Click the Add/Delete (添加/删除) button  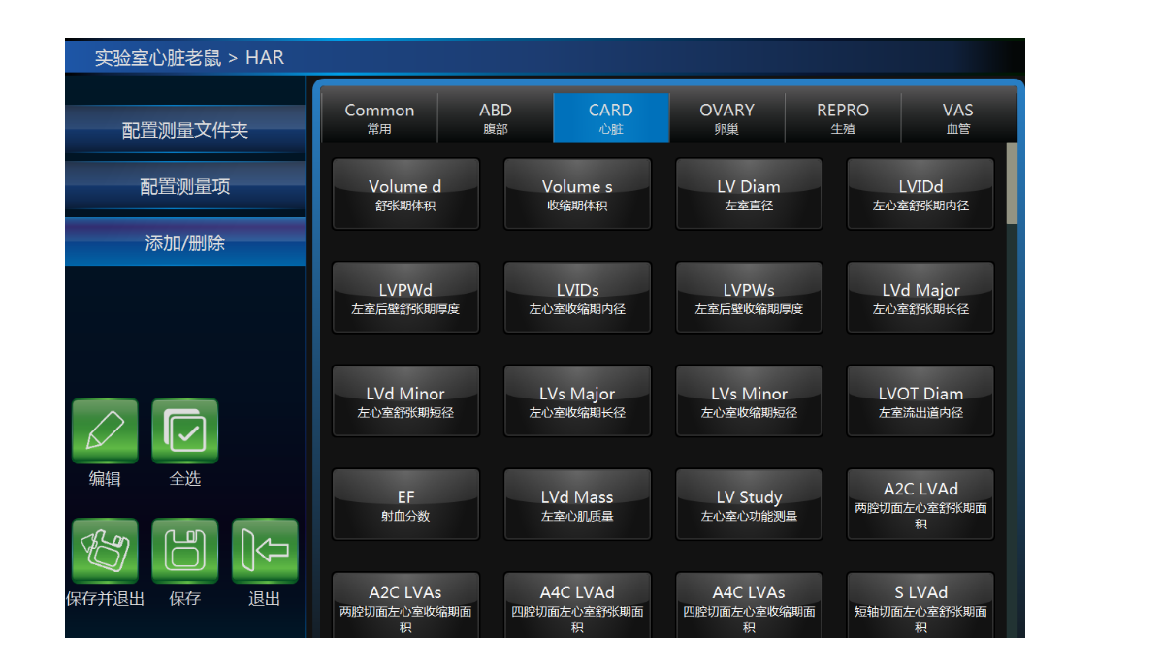point(184,242)
